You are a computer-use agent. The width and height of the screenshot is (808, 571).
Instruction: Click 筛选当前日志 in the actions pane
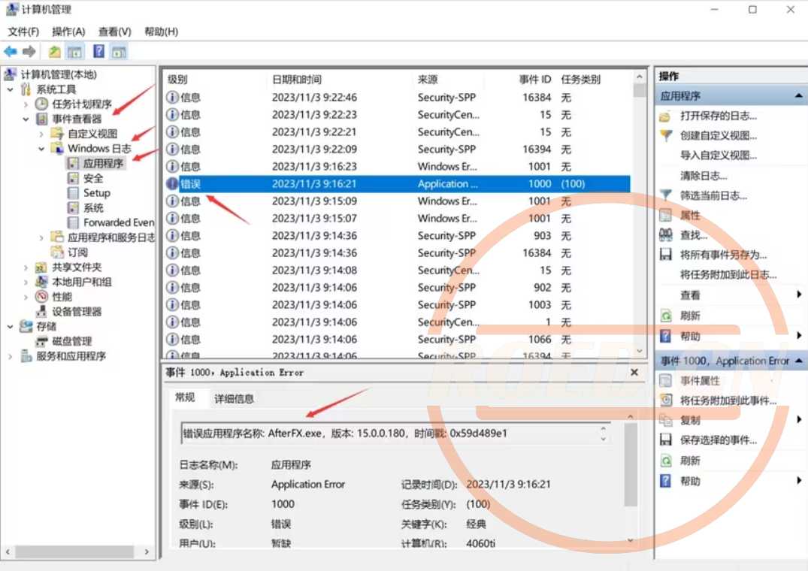point(713,195)
